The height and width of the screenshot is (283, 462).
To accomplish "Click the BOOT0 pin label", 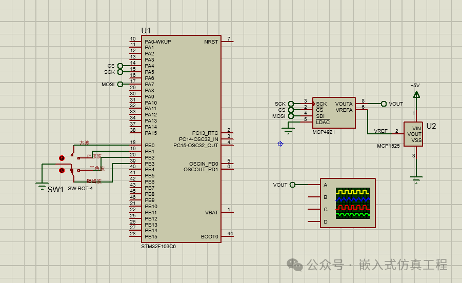I will [x=210, y=237].
